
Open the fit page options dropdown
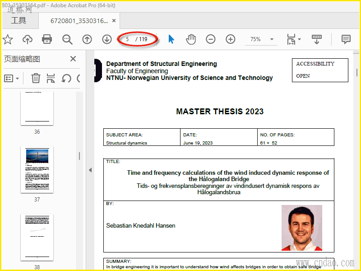(x=294, y=39)
